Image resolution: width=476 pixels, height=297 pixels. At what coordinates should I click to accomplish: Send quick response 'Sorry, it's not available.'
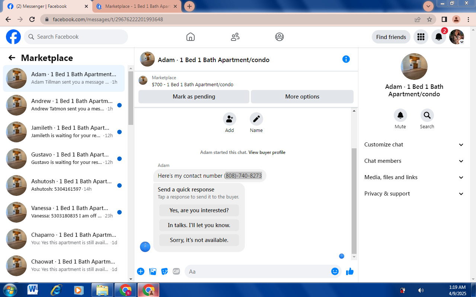199,240
